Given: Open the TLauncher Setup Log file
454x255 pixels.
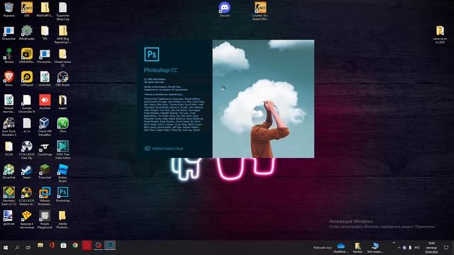Looking at the screenshot, I should tap(62, 11).
